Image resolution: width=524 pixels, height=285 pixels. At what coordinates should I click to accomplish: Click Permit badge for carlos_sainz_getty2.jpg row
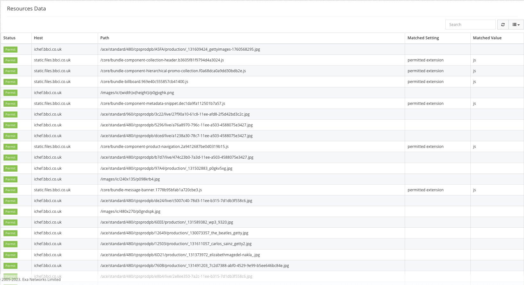tap(10, 244)
